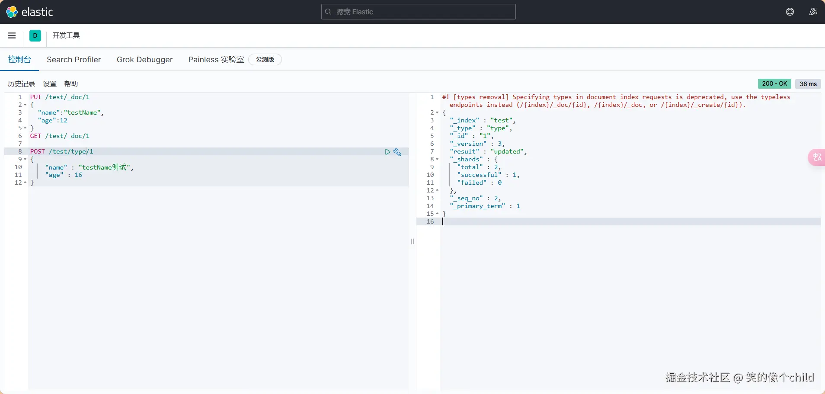Click the "_seq_no" : 2 output line
The width and height of the screenshot is (825, 394).
tap(475, 199)
